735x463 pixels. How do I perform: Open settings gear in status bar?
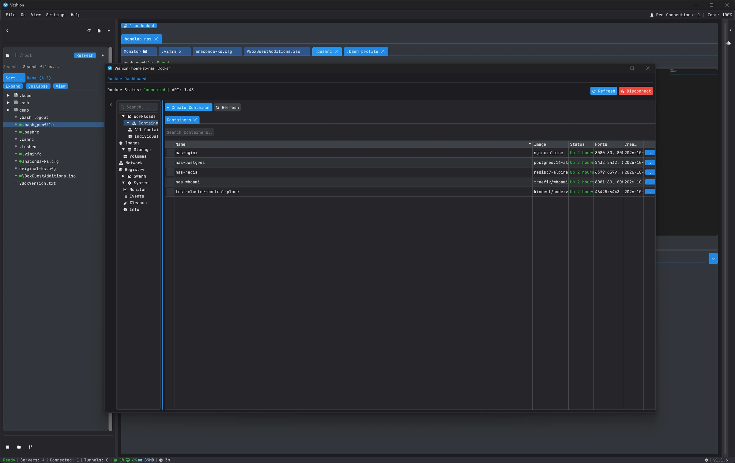point(706,460)
